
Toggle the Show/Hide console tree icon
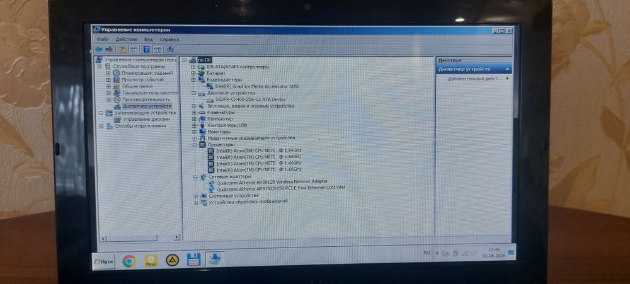click(133, 49)
